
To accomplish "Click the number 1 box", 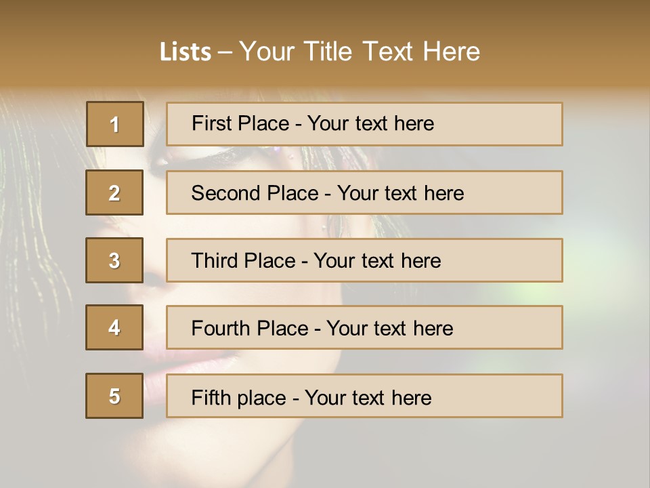I will pyautogui.click(x=115, y=124).
